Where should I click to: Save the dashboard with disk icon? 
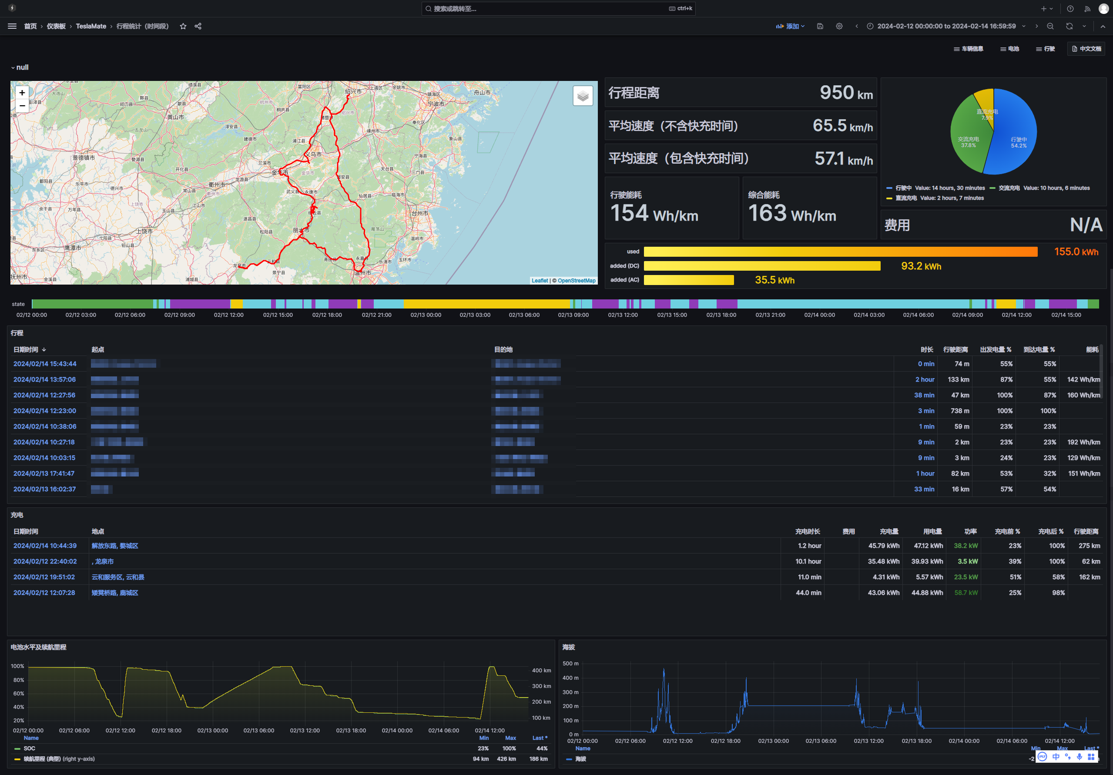tap(820, 26)
